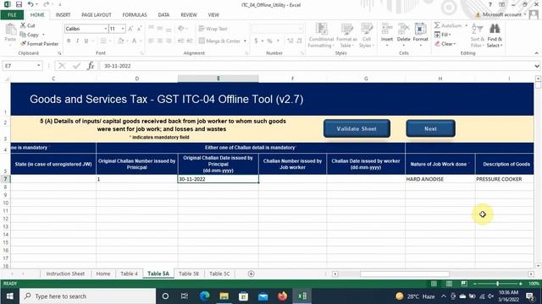Click the Undo arrow icon
The height and width of the screenshot is (304, 542).
click(x=30, y=4)
